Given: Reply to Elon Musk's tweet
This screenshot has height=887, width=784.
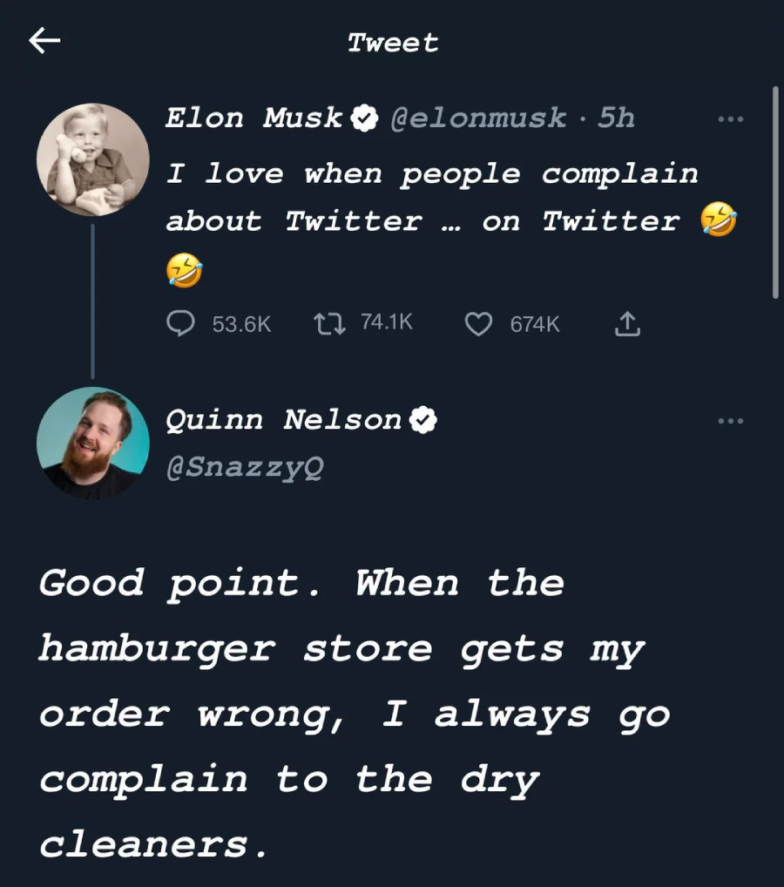Looking at the screenshot, I should click(181, 324).
